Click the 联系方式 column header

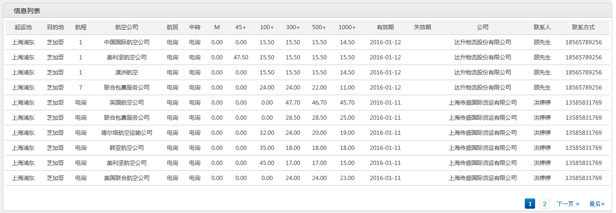(583, 27)
